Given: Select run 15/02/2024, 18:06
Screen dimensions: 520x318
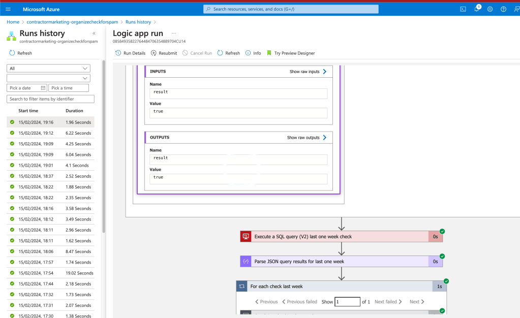Looking at the screenshot, I should click(50, 251).
